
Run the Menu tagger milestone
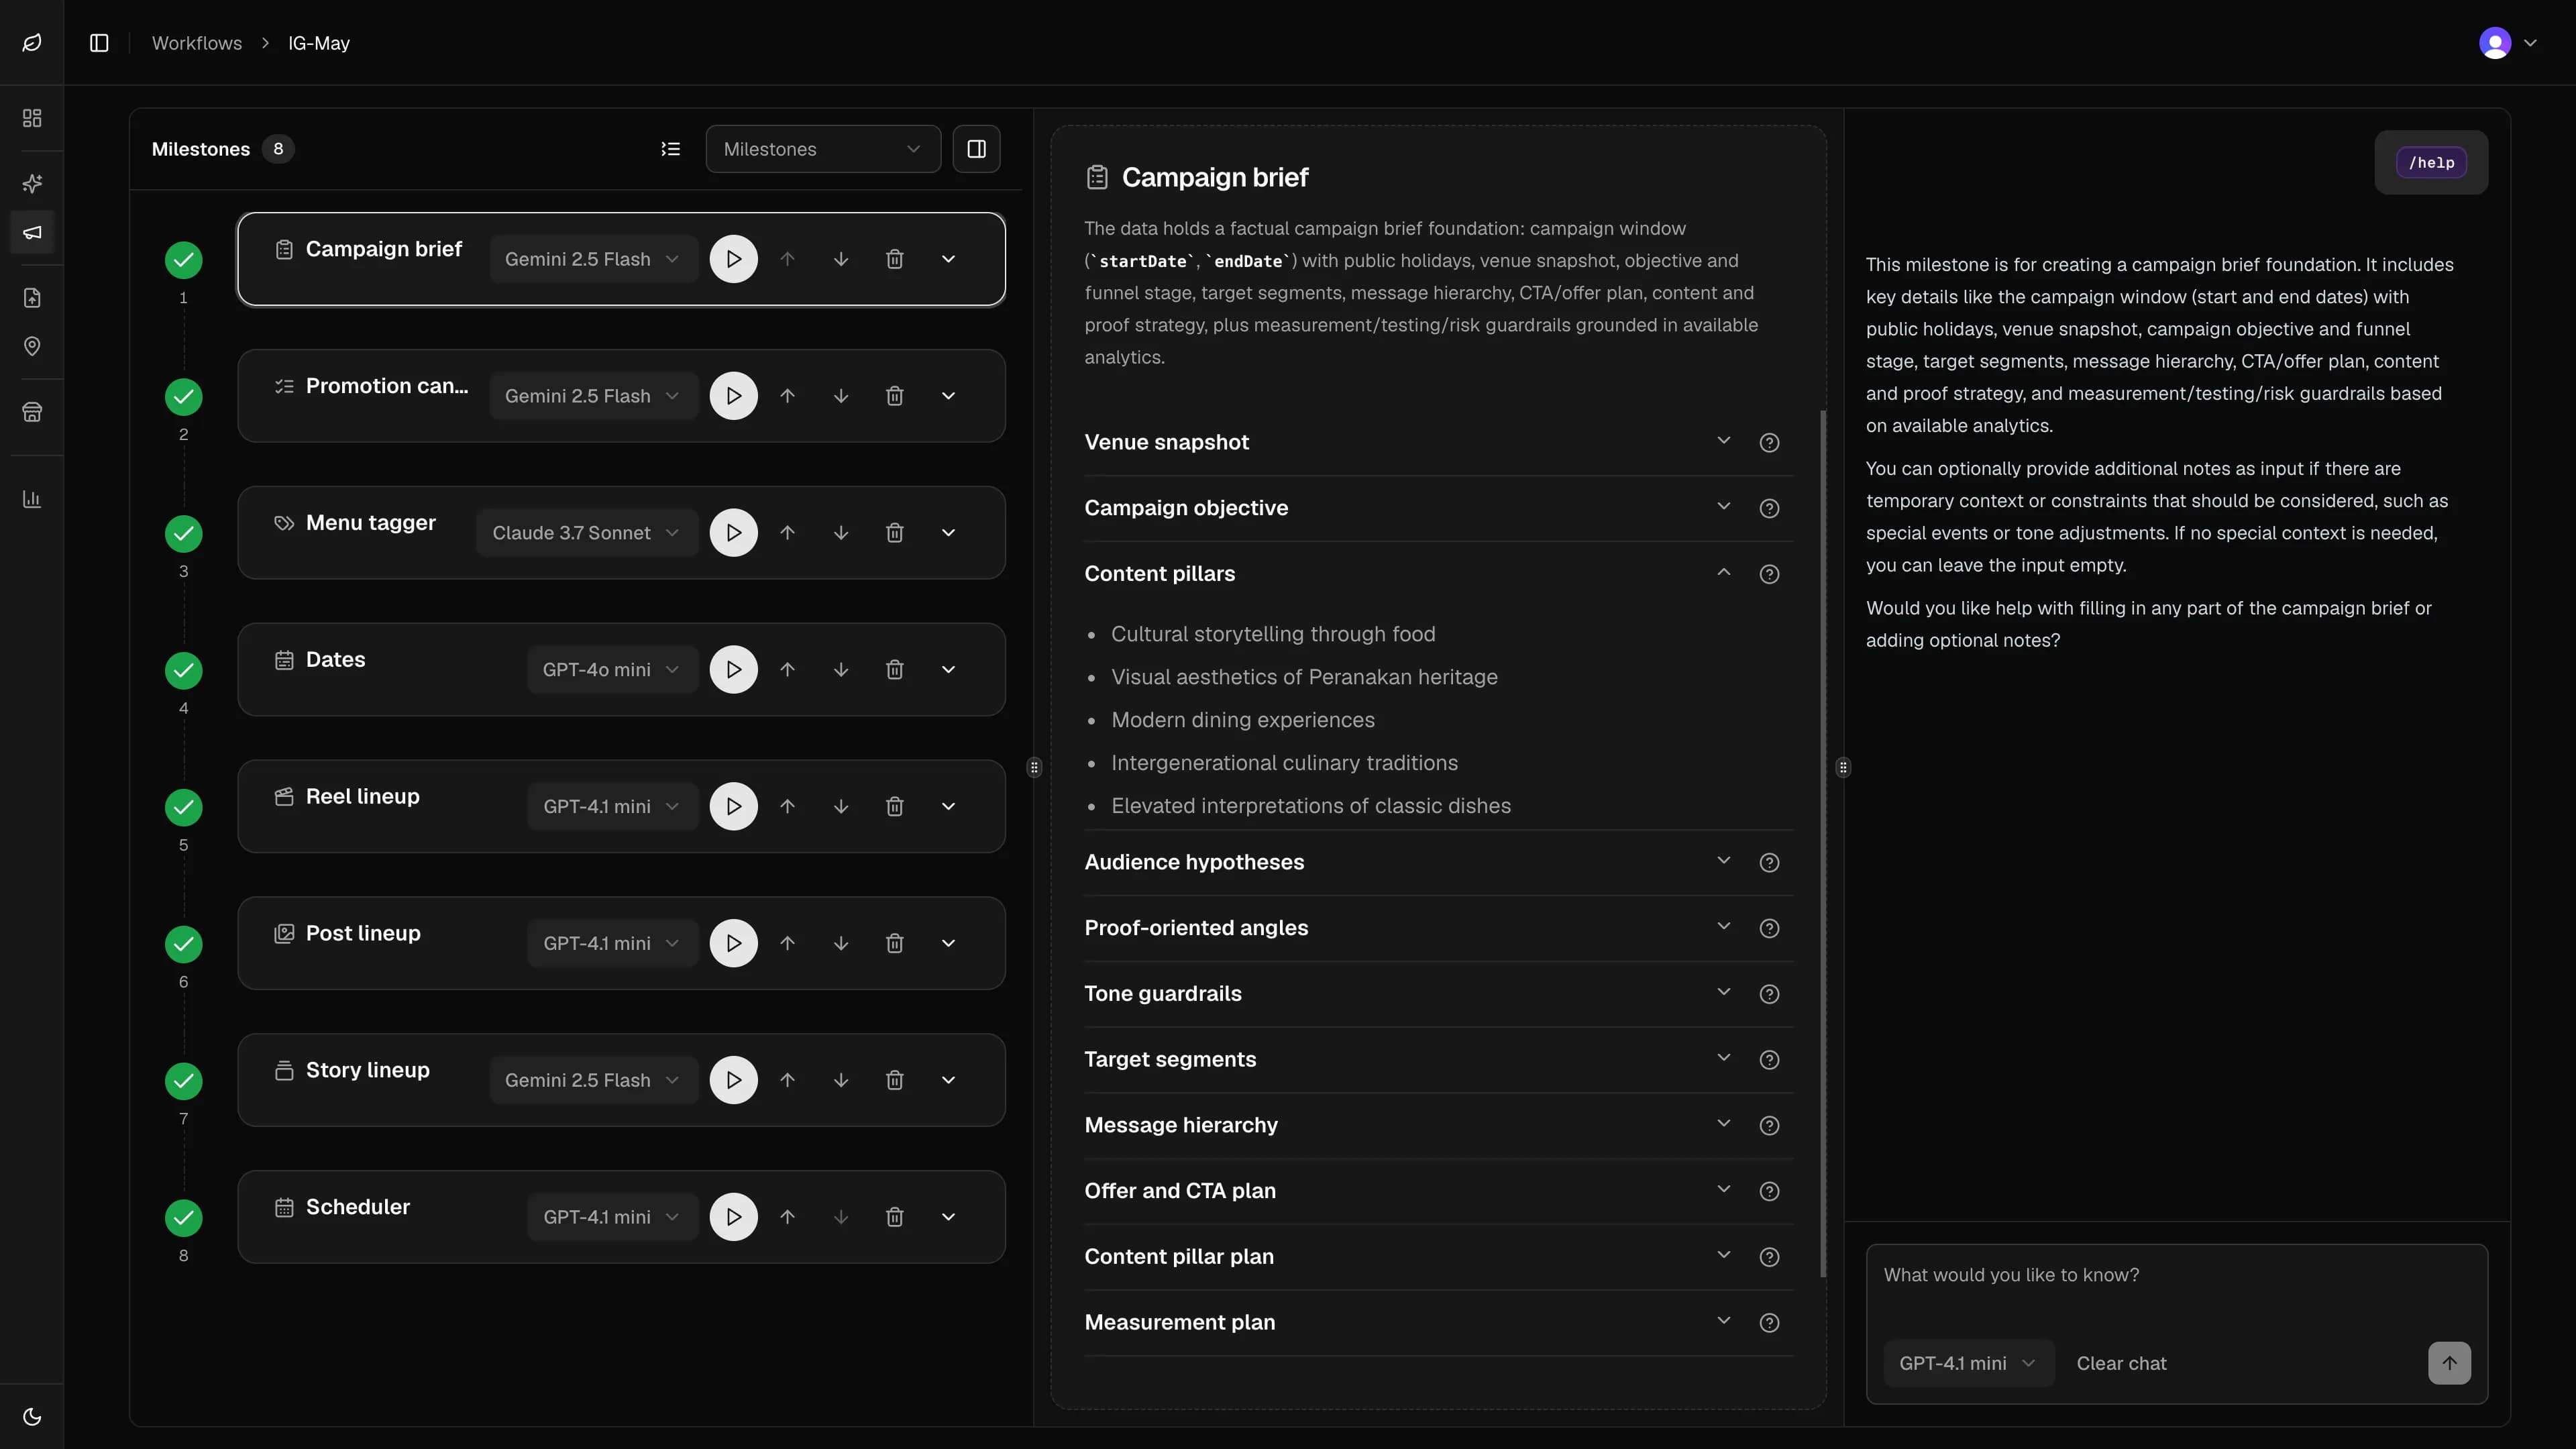(734, 533)
